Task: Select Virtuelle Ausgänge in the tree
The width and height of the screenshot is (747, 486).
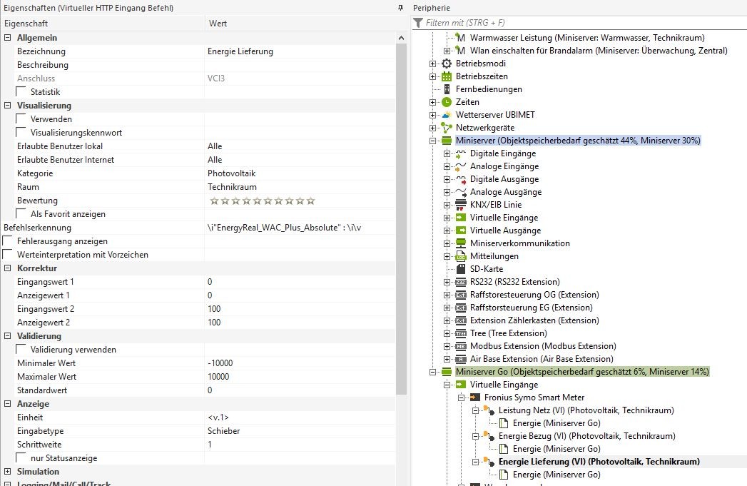Action: click(504, 231)
